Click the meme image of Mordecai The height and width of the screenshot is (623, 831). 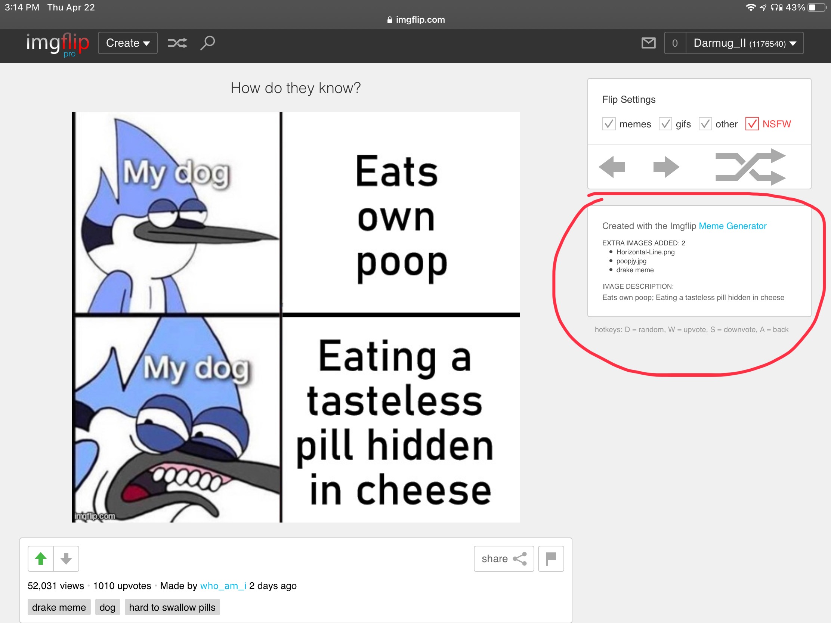coord(296,317)
